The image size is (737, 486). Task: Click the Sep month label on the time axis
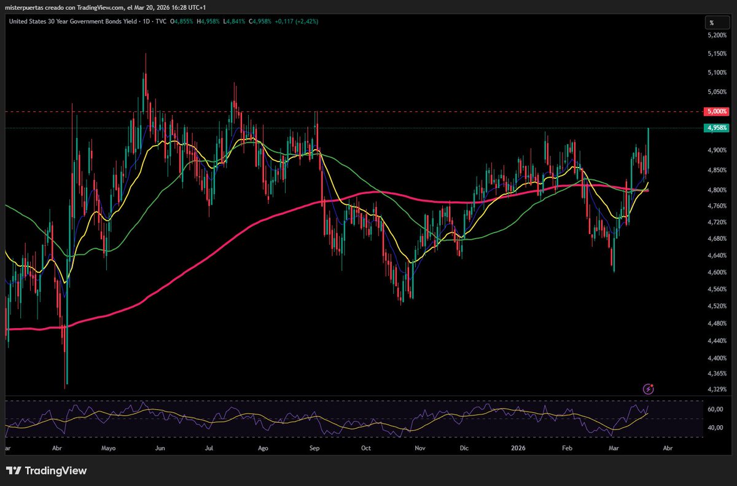point(314,449)
